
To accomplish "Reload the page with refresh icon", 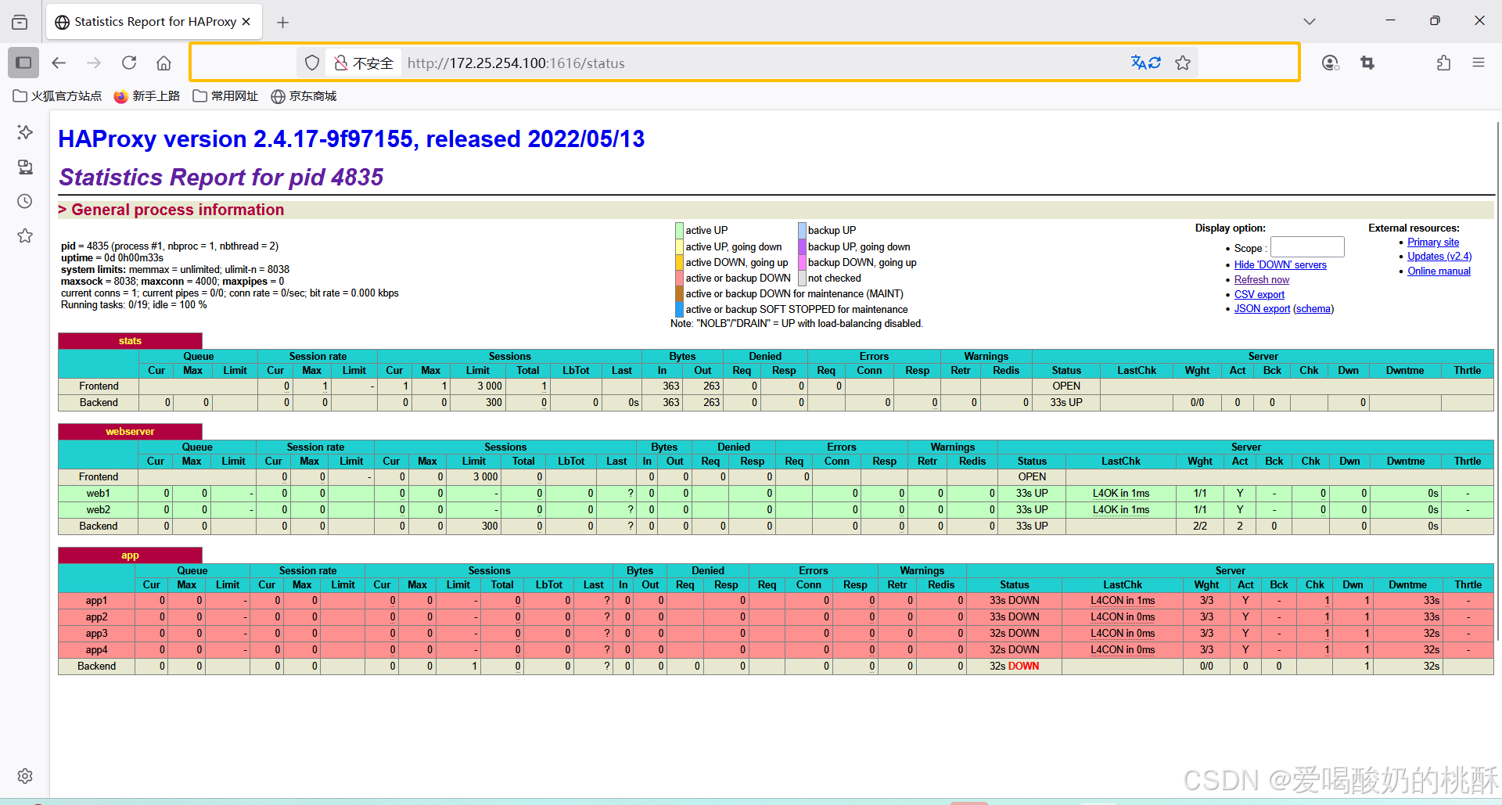I will point(129,63).
